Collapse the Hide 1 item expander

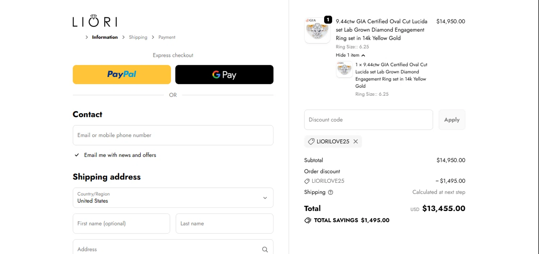tap(350, 55)
